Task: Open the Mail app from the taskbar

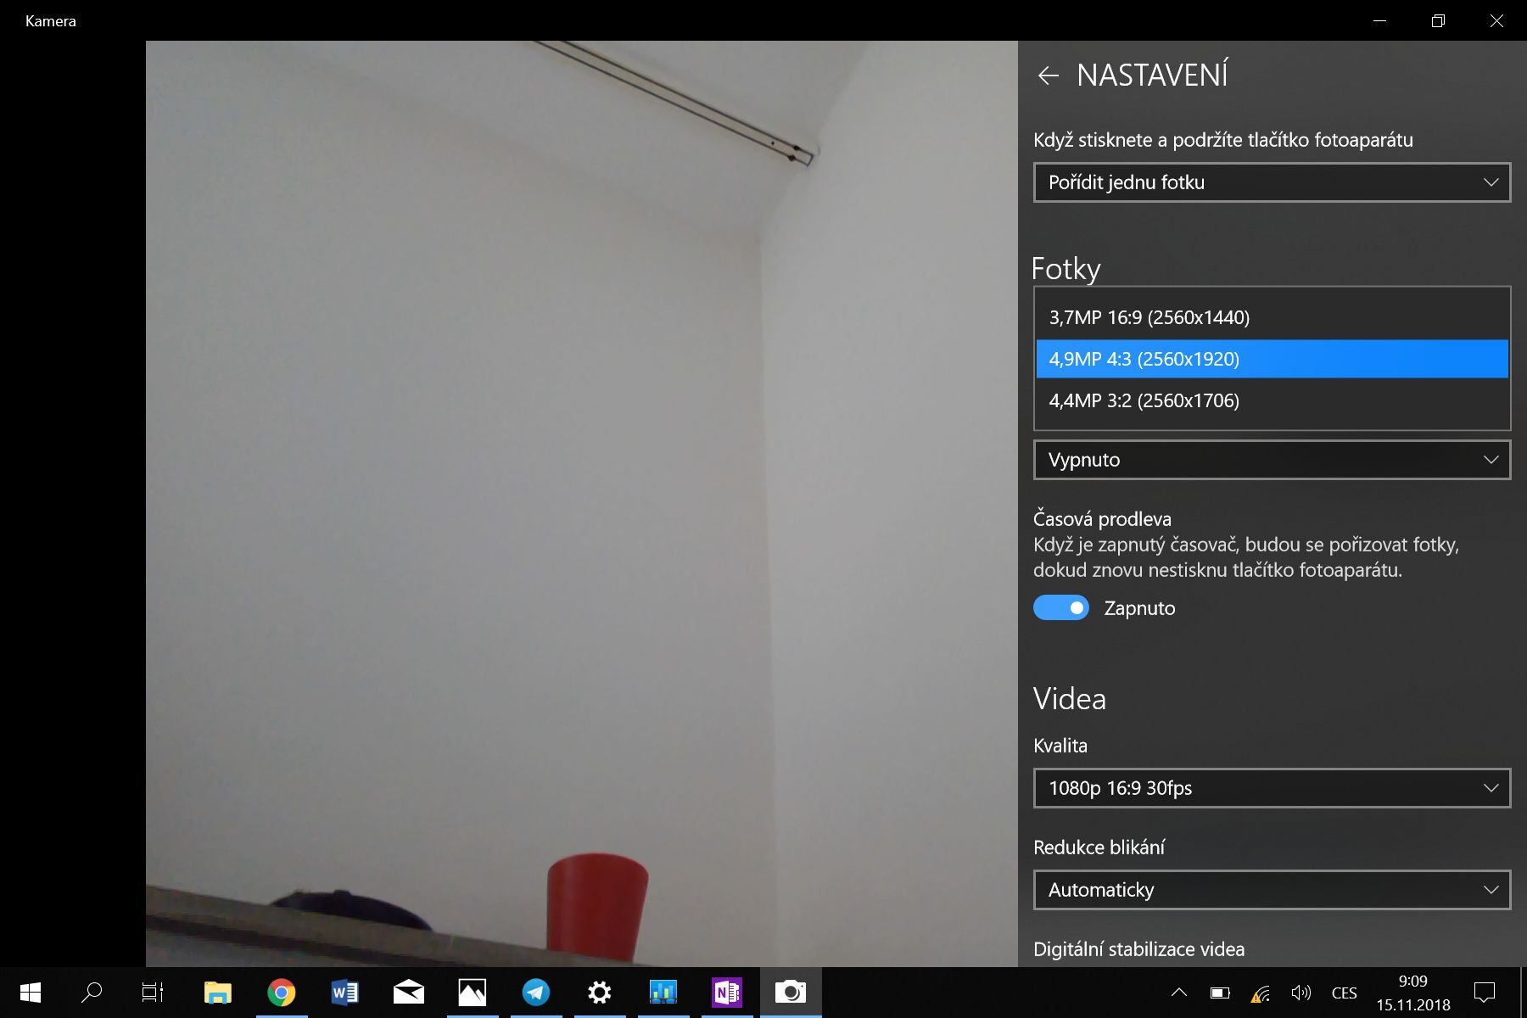Action: pyautogui.click(x=408, y=992)
